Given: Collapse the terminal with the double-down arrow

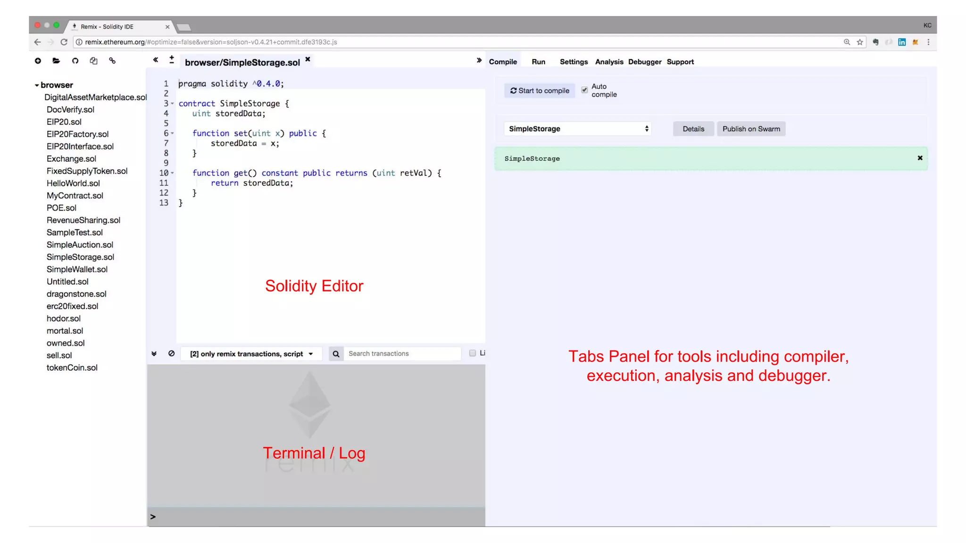Looking at the screenshot, I should pos(154,354).
